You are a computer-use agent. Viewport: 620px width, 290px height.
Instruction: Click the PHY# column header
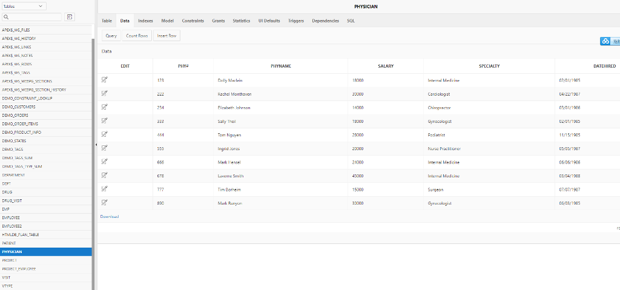coord(183,66)
